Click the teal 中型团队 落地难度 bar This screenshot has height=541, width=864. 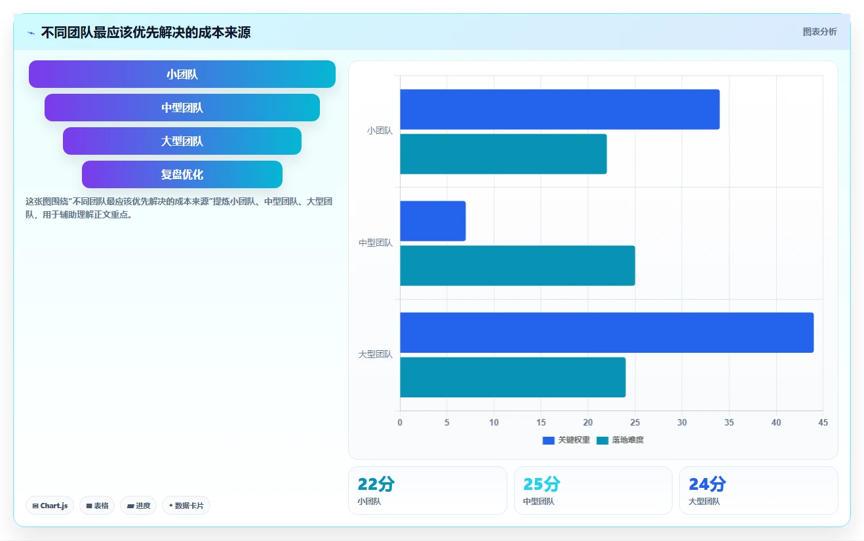tap(517, 266)
